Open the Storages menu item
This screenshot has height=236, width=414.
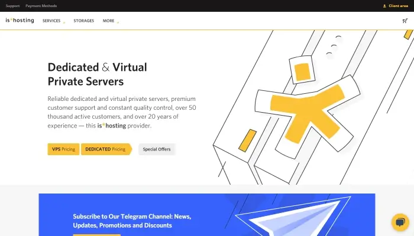(x=84, y=21)
